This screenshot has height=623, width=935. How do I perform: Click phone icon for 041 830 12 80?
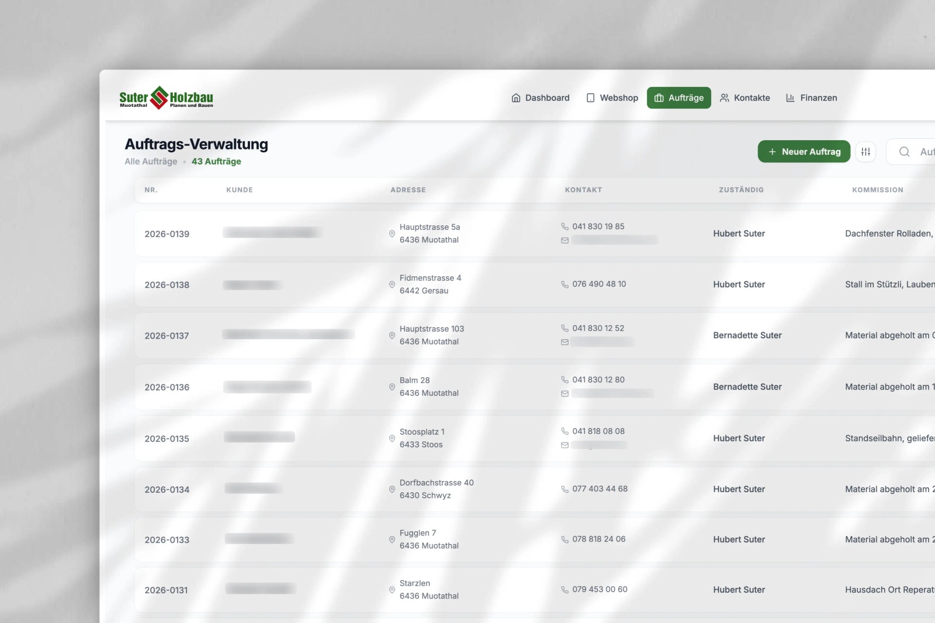pyautogui.click(x=565, y=380)
